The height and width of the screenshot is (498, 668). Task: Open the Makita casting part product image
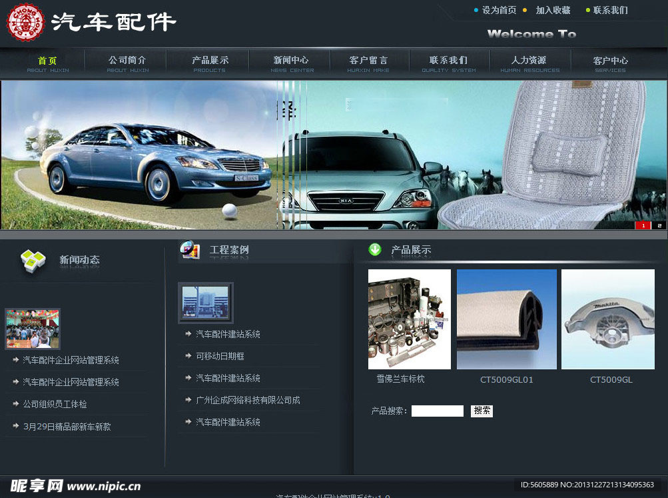coord(608,319)
